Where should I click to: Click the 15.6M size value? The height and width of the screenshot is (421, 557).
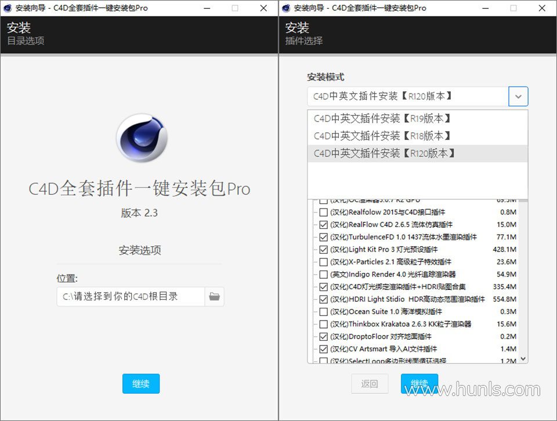pos(506,324)
